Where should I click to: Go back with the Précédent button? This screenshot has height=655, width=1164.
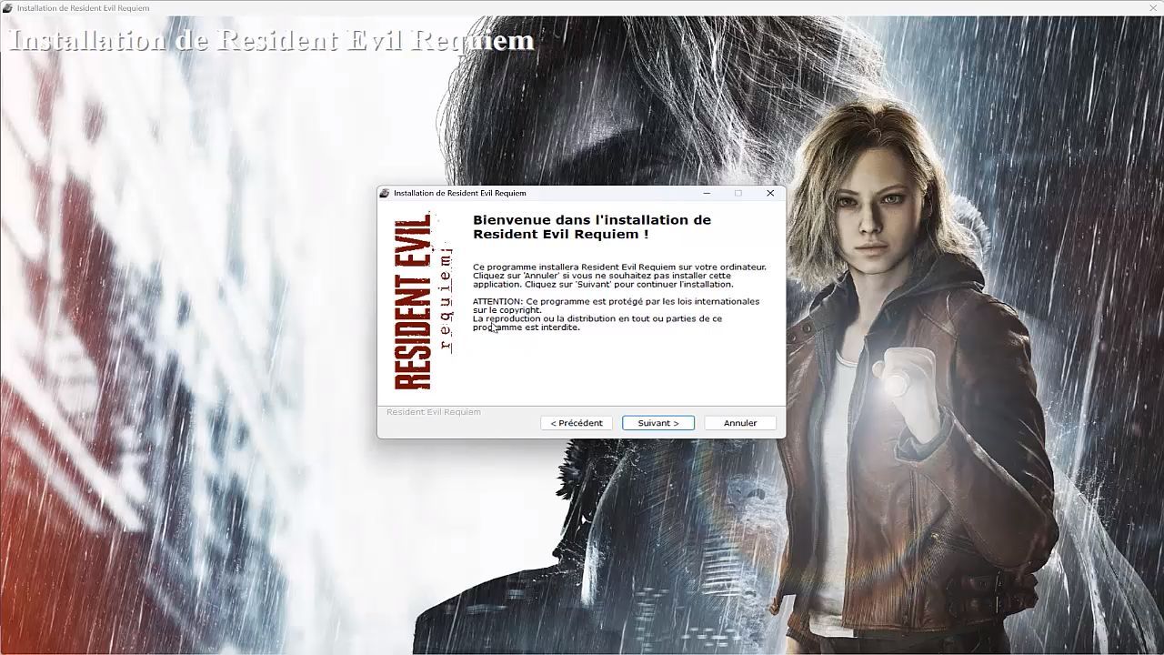click(x=576, y=423)
